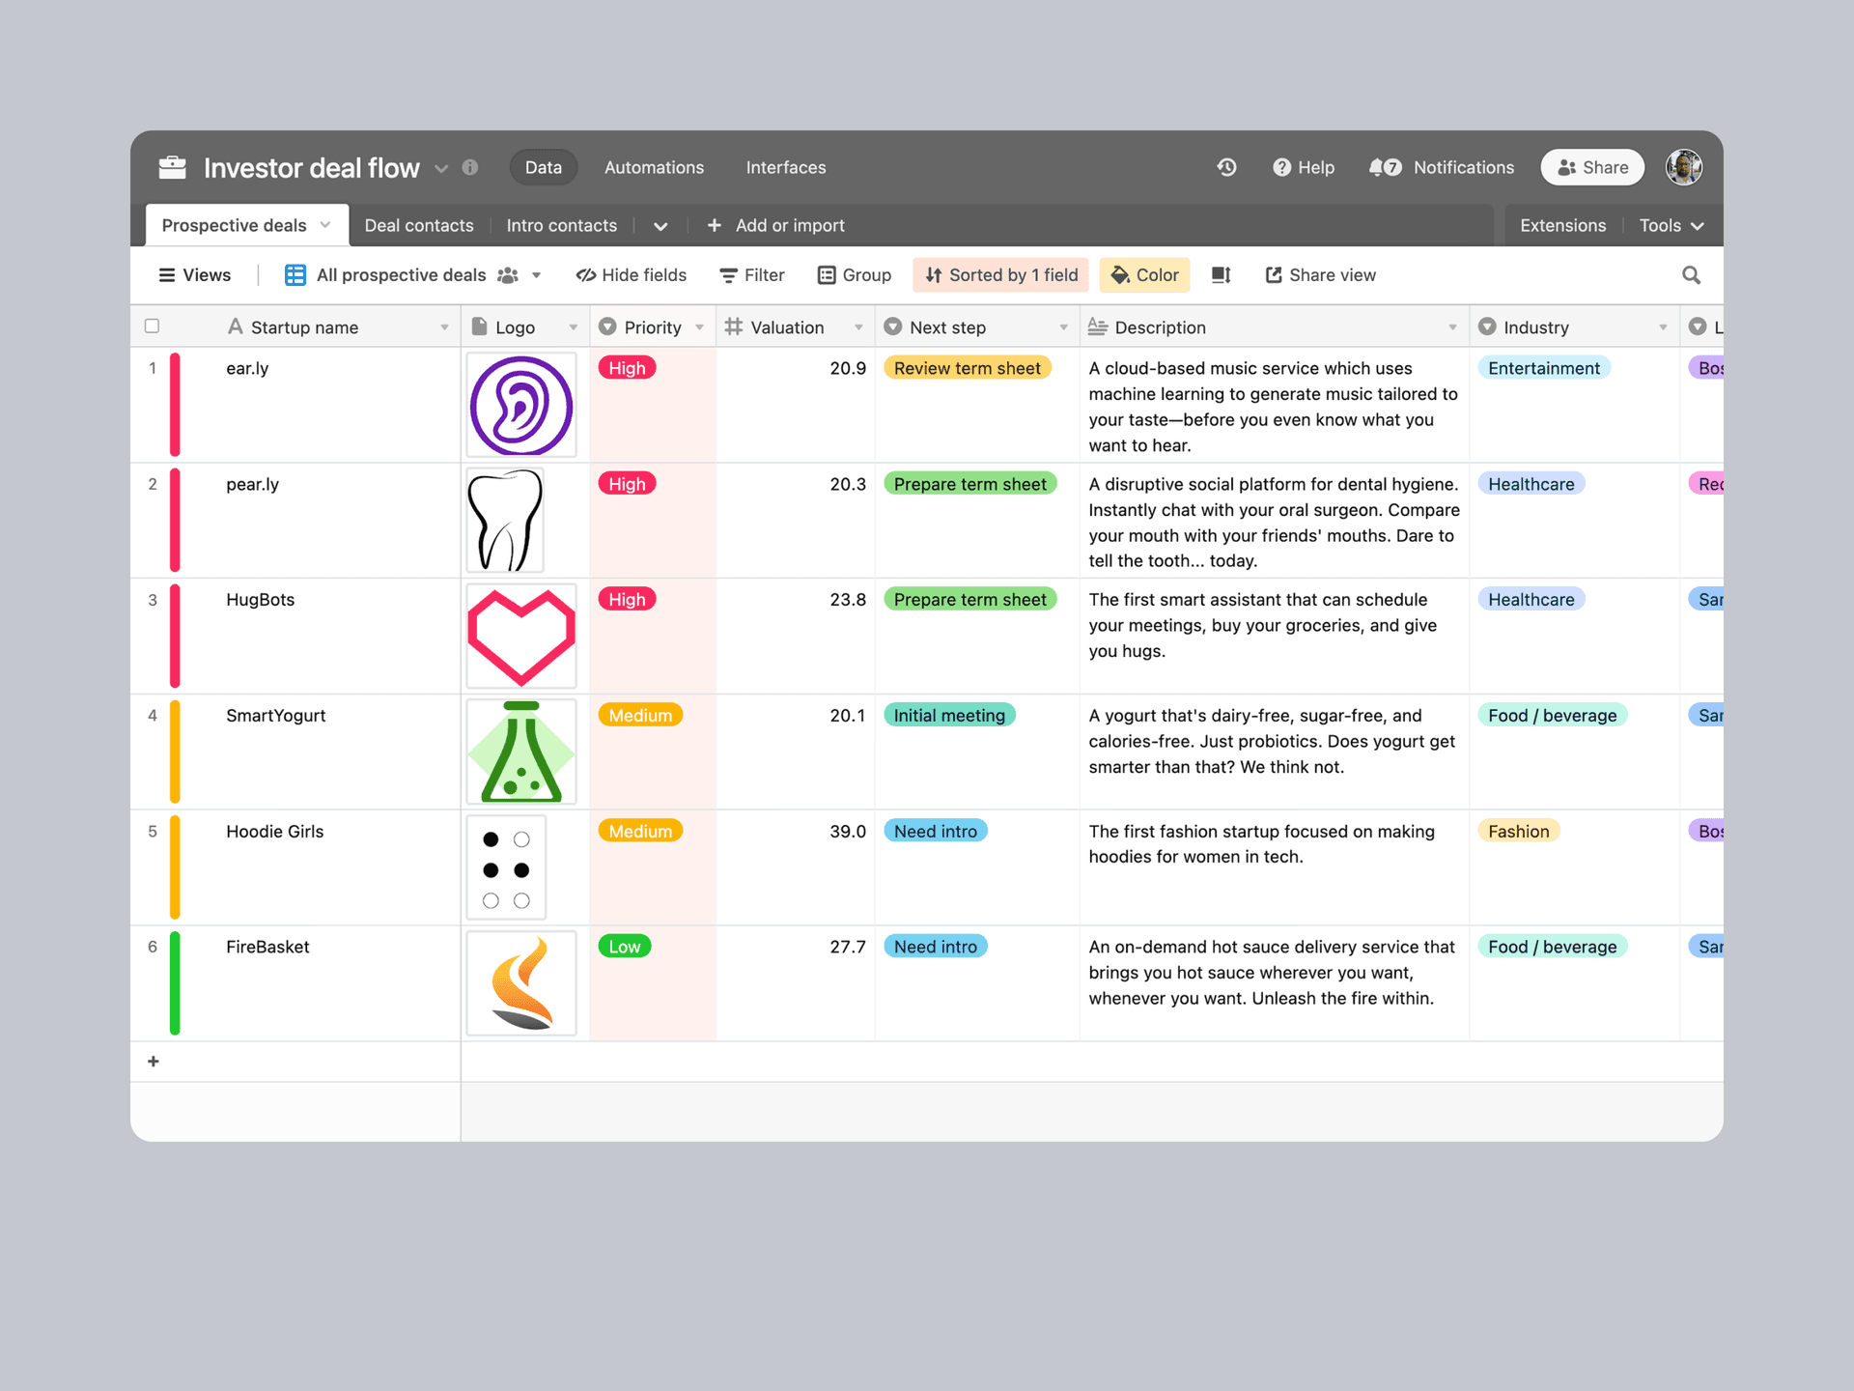Open the Valuation column dropdown arrow
The width and height of the screenshot is (1854, 1391).
point(858,327)
